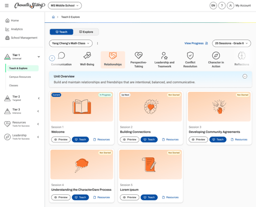Teach the Lorem ipsum session

pyautogui.click(x=149, y=197)
